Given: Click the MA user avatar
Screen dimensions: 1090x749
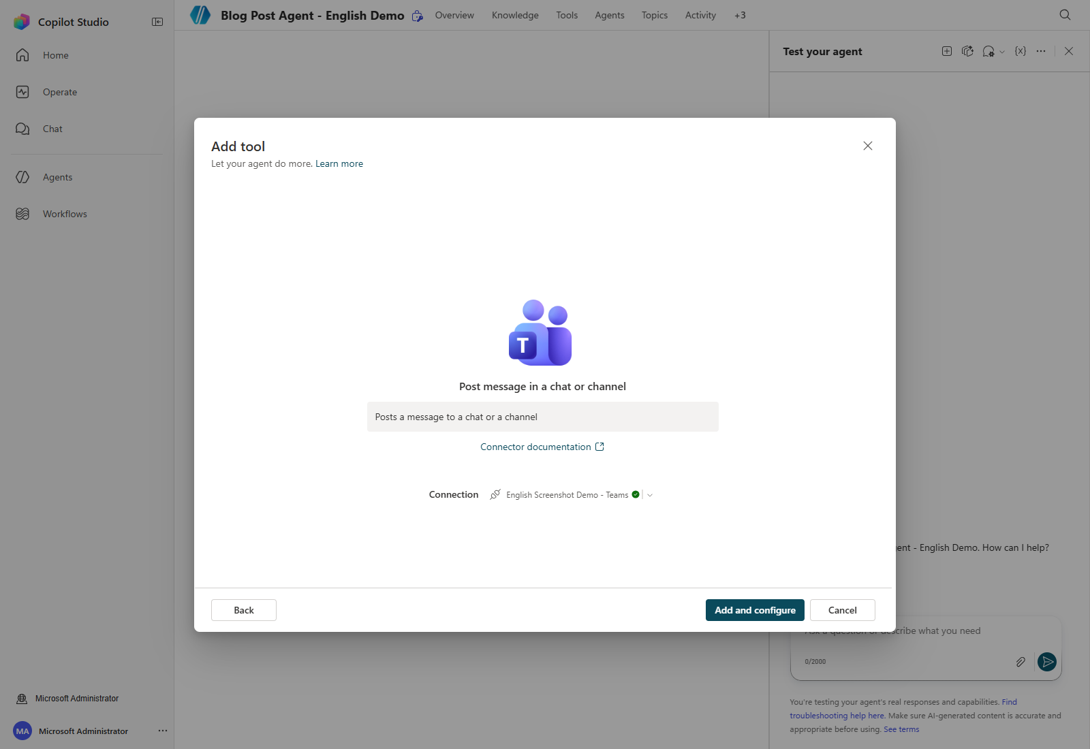Looking at the screenshot, I should [22, 731].
